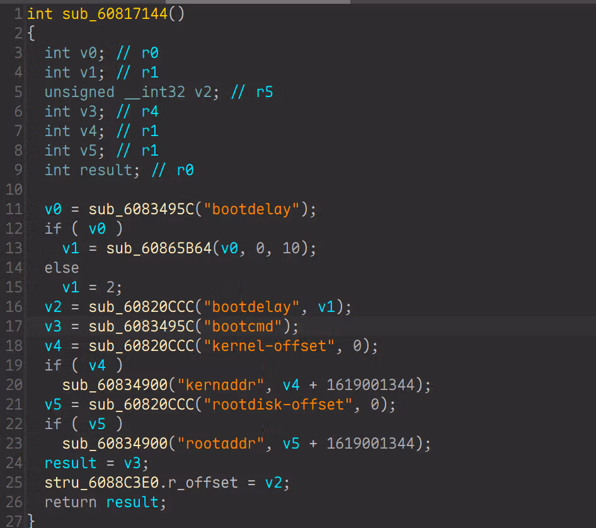The image size is (596, 528).
Task: Select the "kernaddr" string
Action: pyautogui.click(x=221, y=385)
